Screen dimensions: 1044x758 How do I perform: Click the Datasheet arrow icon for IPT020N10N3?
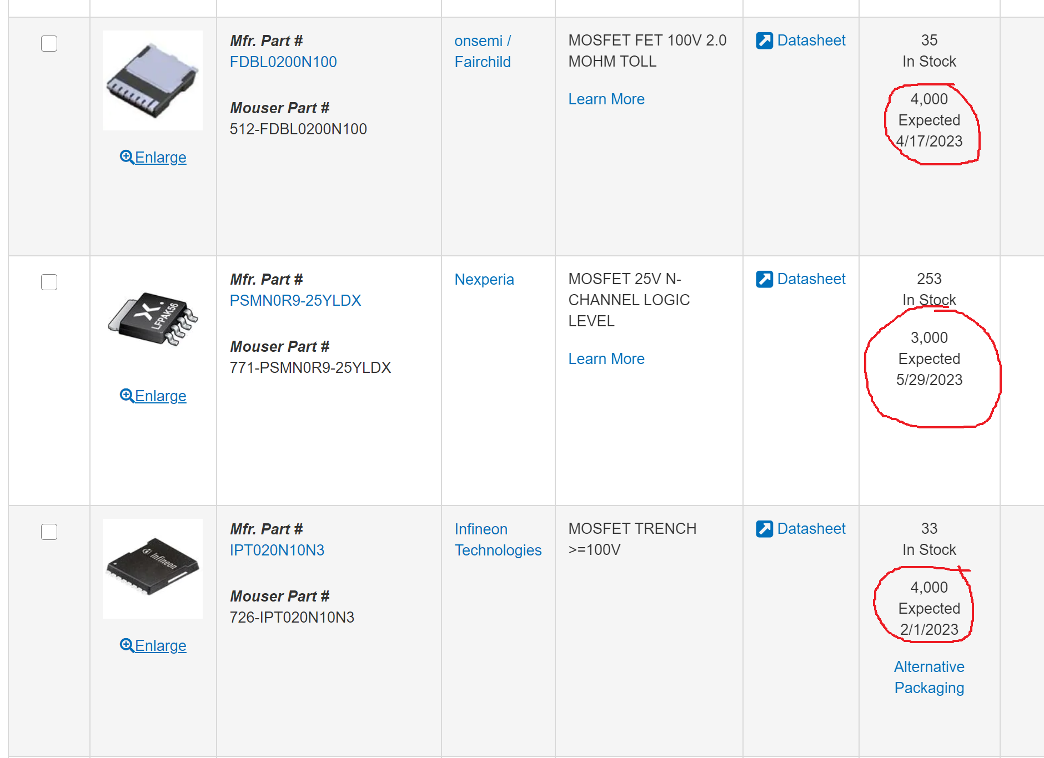(764, 529)
